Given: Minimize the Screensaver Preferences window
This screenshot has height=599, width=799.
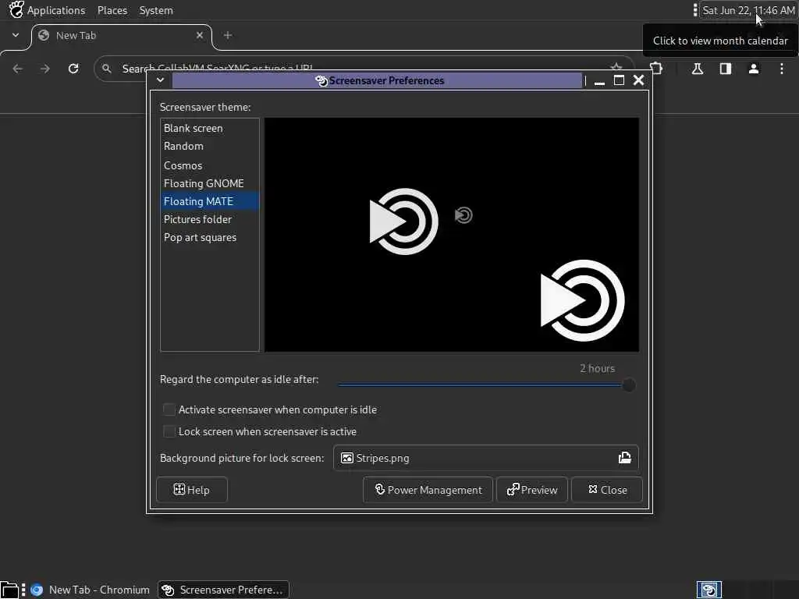Looking at the screenshot, I should [600, 80].
